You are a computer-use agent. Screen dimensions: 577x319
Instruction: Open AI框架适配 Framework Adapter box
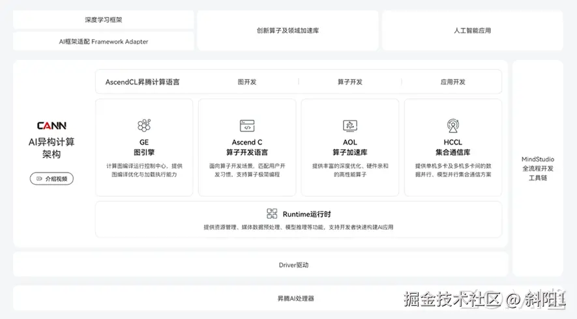[104, 41]
